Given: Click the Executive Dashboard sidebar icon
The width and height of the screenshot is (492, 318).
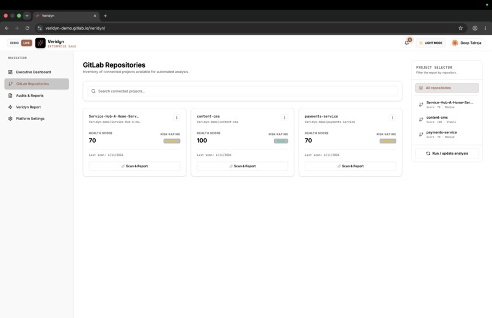Looking at the screenshot, I should coord(10,72).
